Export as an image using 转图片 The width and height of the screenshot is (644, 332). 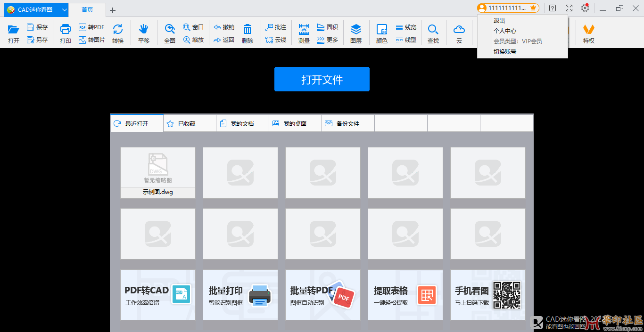[x=92, y=40]
